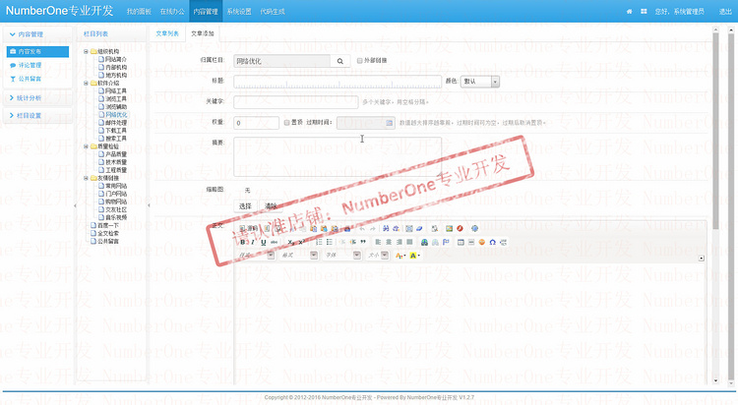
Task: Click the 关键字 input field
Action: 296,101
